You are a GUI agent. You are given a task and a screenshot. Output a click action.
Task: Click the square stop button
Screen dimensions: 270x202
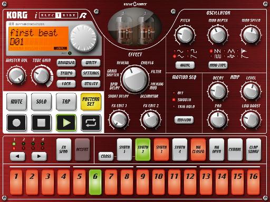coord(41,123)
